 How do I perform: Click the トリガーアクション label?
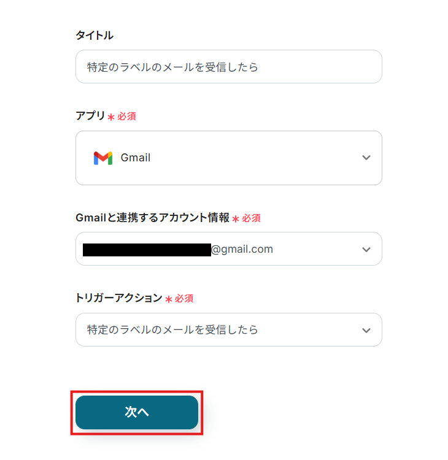pos(118,298)
